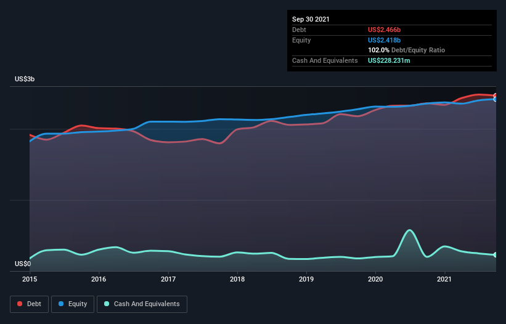The width and height of the screenshot is (506, 324).
Task: Toggle the Debt series legend button
Action: tap(30, 304)
